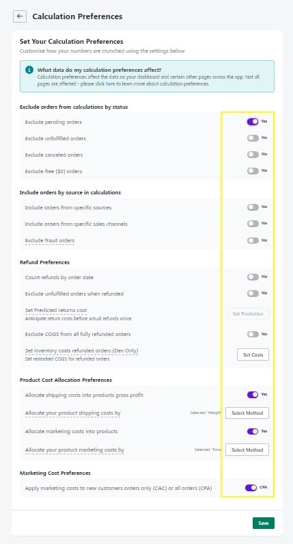Toggle Count refunds by order date
The image size is (293, 544).
tap(253, 277)
